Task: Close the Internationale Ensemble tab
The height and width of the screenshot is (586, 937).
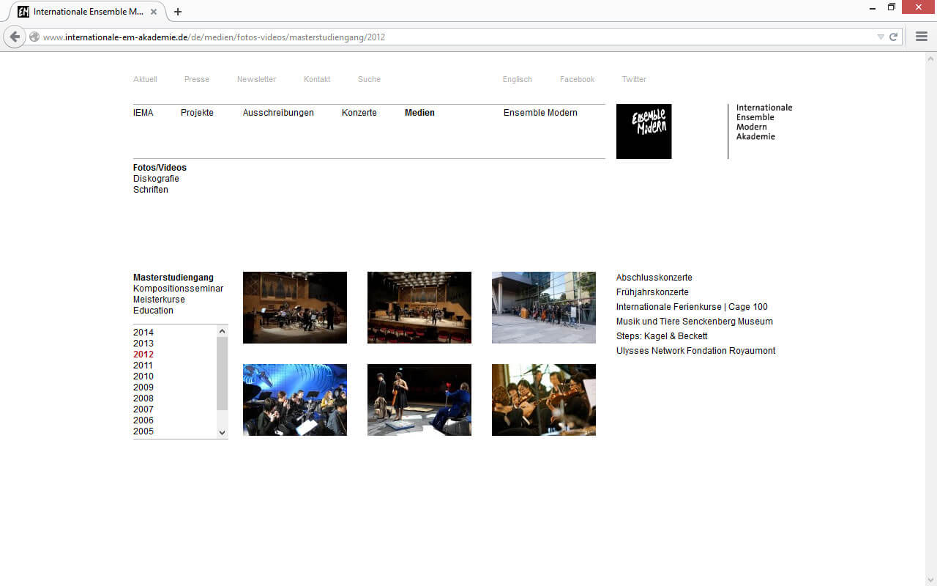Action: click(154, 12)
